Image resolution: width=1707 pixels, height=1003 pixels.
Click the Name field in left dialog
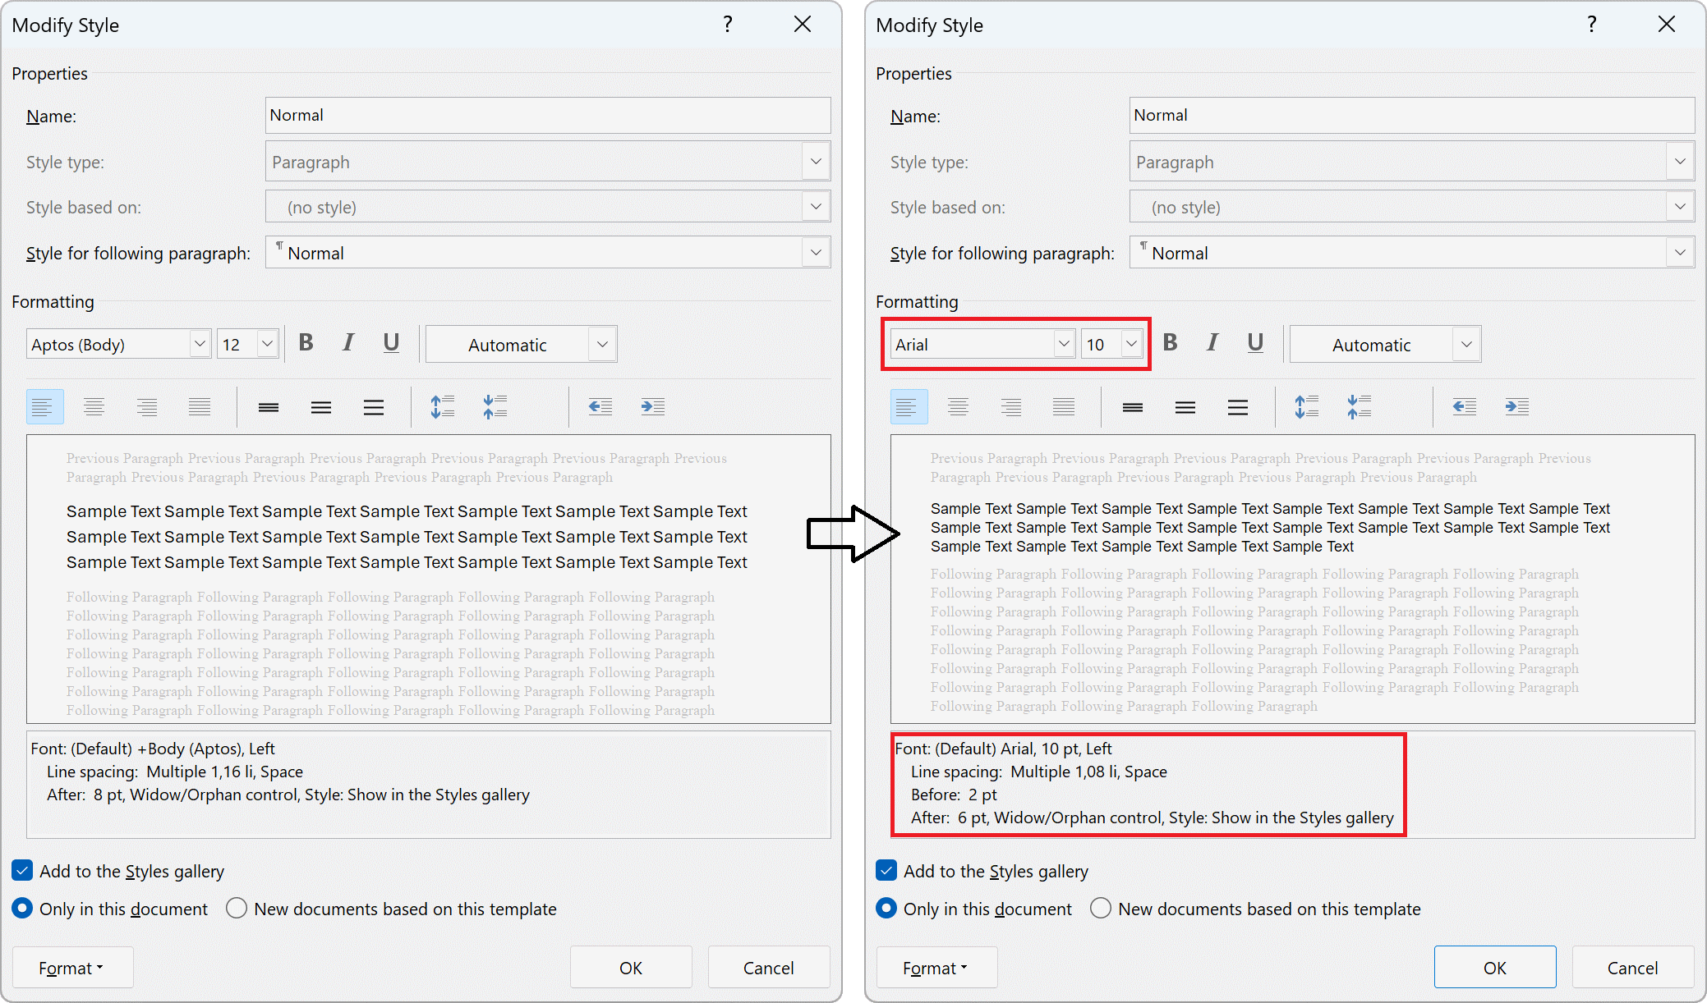point(547,116)
